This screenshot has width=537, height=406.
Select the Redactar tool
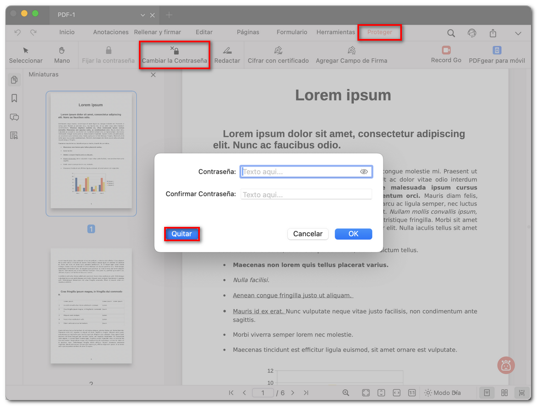click(227, 54)
